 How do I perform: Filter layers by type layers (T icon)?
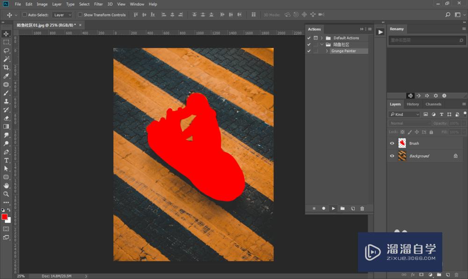pos(441,114)
